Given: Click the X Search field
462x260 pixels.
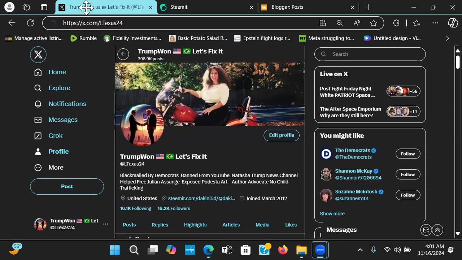Looking at the screenshot, I should (370, 54).
